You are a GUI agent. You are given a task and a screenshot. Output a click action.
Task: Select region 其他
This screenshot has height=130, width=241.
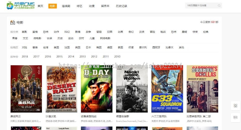click(x=181, y=47)
